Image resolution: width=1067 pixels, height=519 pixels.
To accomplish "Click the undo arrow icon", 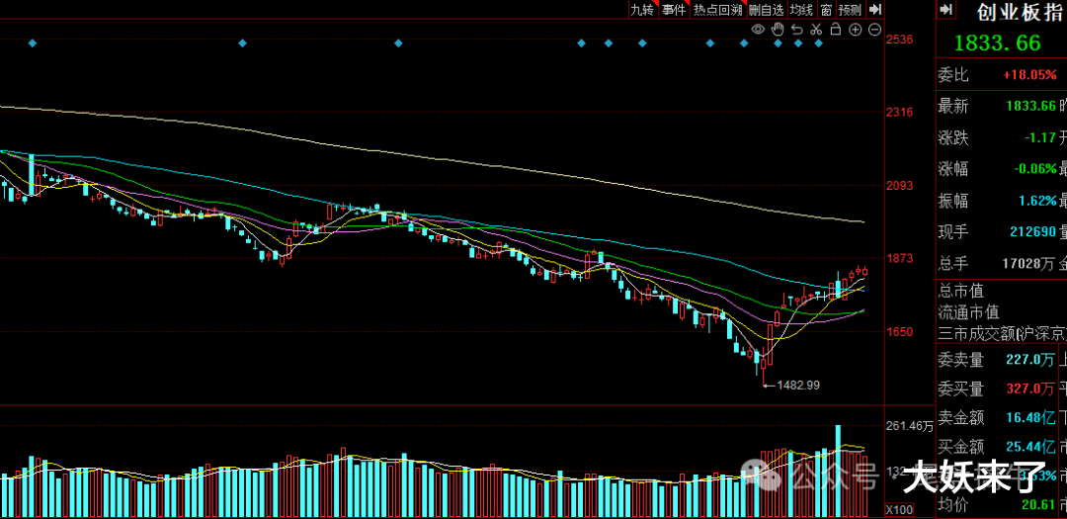I will (x=797, y=30).
